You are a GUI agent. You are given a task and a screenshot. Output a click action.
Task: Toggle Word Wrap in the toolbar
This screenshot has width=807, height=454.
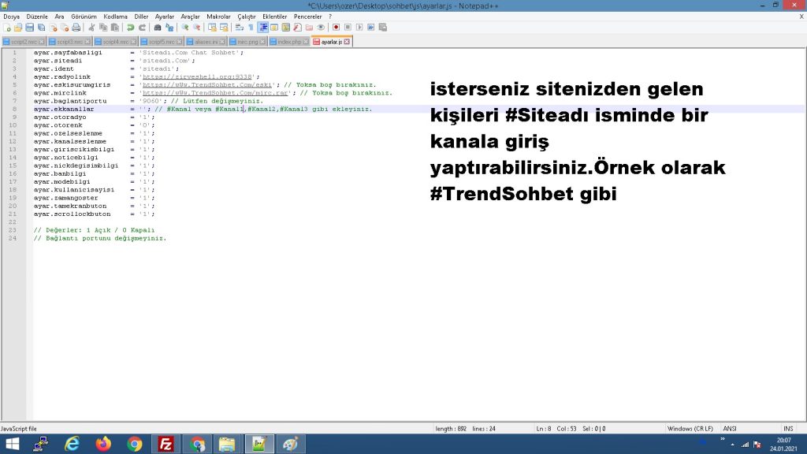[x=240, y=28]
